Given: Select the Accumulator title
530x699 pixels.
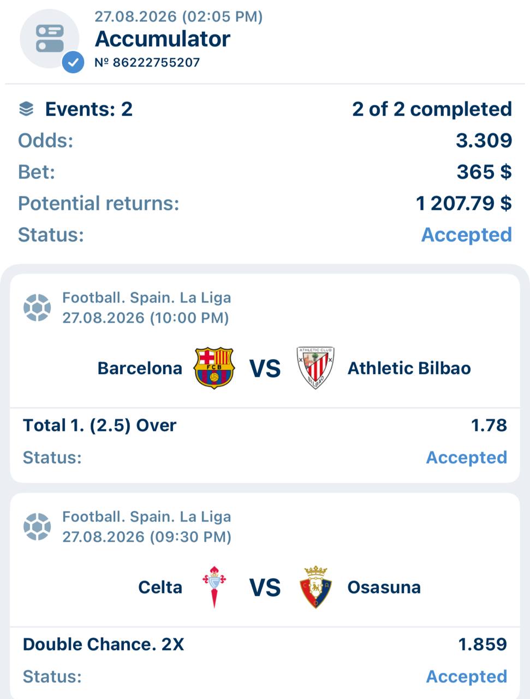Looking at the screenshot, I should coord(163,39).
